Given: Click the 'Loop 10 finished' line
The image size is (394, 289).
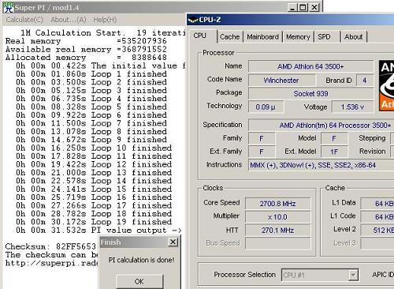Looking at the screenshot, I should tap(94, 148).
